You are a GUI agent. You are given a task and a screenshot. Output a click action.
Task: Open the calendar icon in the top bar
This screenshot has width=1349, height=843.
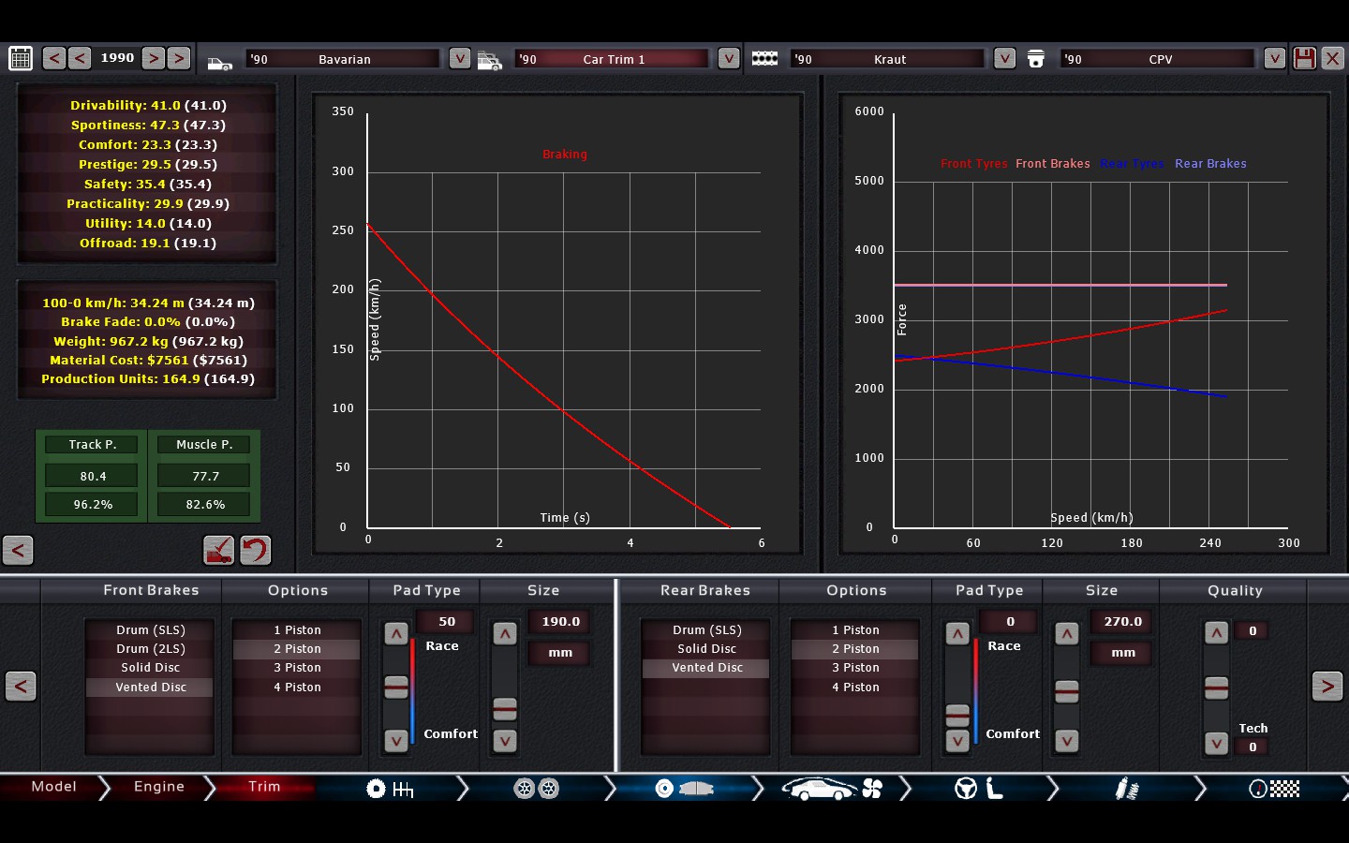[21, 58]
